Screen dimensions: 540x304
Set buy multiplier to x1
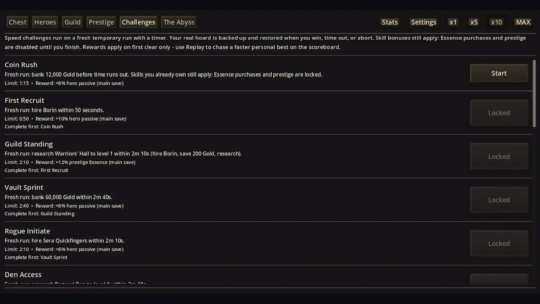[453, 22]
